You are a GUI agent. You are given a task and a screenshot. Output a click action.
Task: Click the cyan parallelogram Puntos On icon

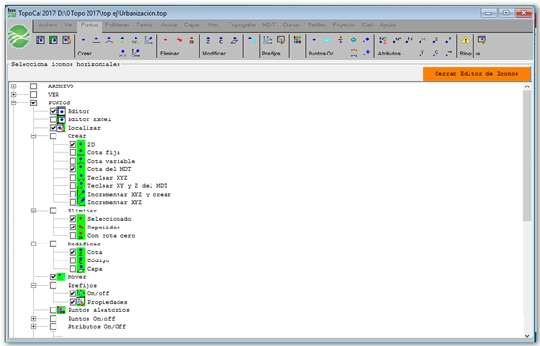pyautogui.click(x=327, y=39)
